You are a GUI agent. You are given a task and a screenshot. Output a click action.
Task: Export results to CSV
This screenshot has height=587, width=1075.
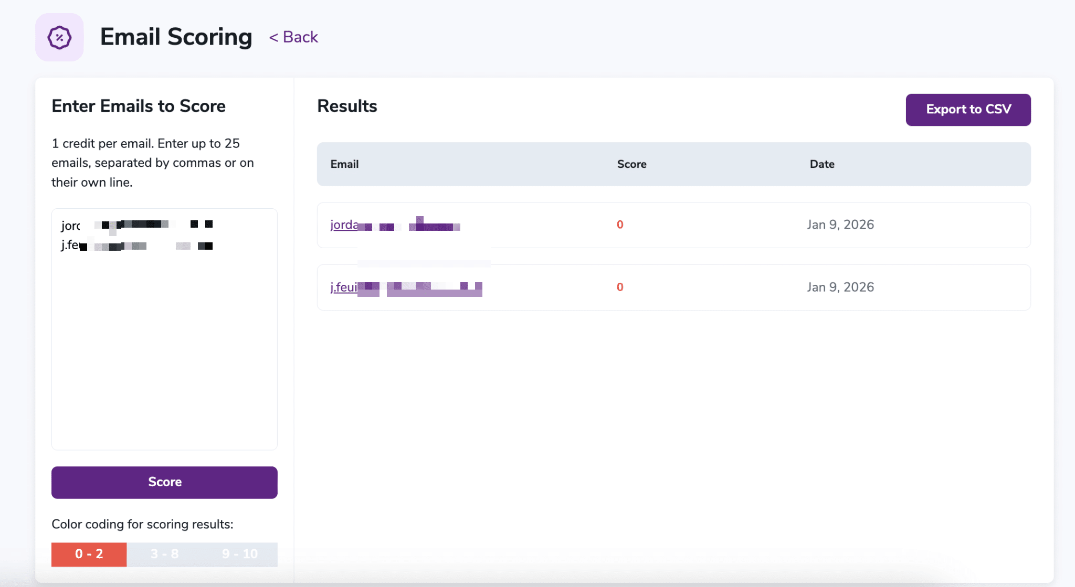point(968,110)
